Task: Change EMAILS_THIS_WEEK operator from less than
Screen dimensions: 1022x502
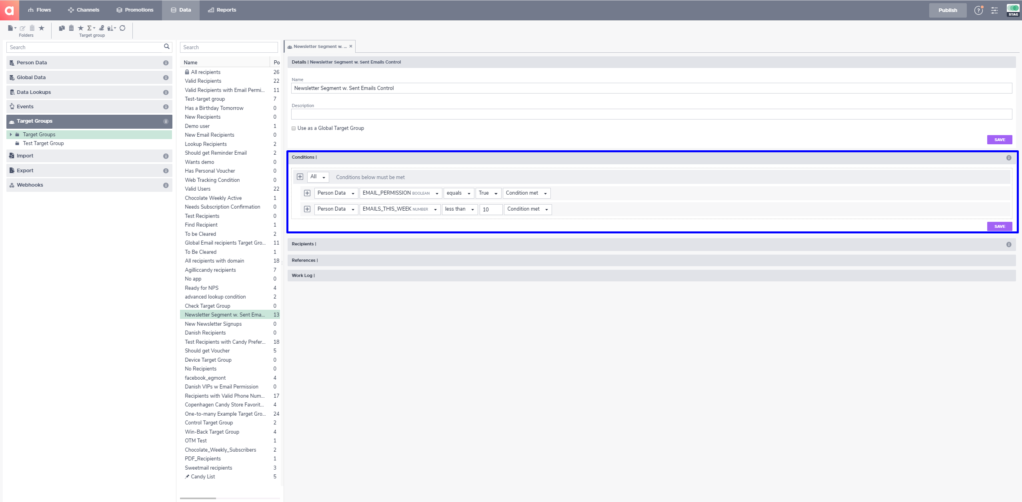Action: tap(459, 209)
